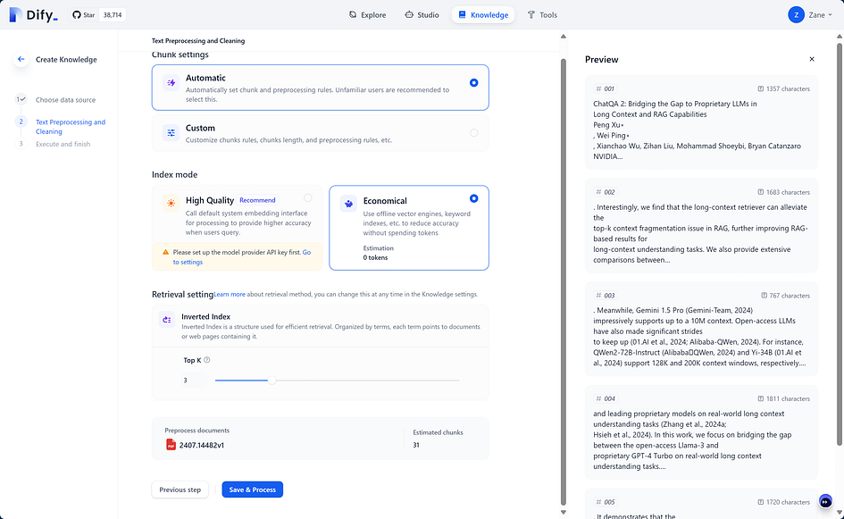
Task: Click the step 1 check indicator
Action: [x=21, y=99]
